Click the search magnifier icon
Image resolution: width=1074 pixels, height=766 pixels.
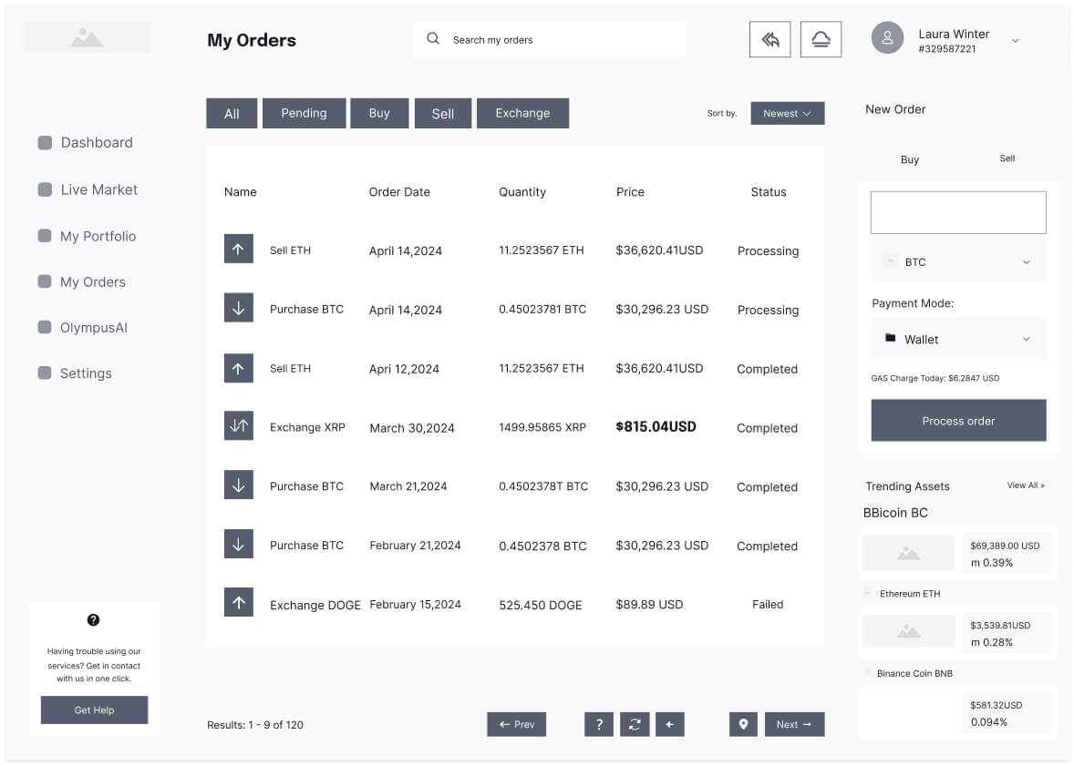click(x=433, y=38)
